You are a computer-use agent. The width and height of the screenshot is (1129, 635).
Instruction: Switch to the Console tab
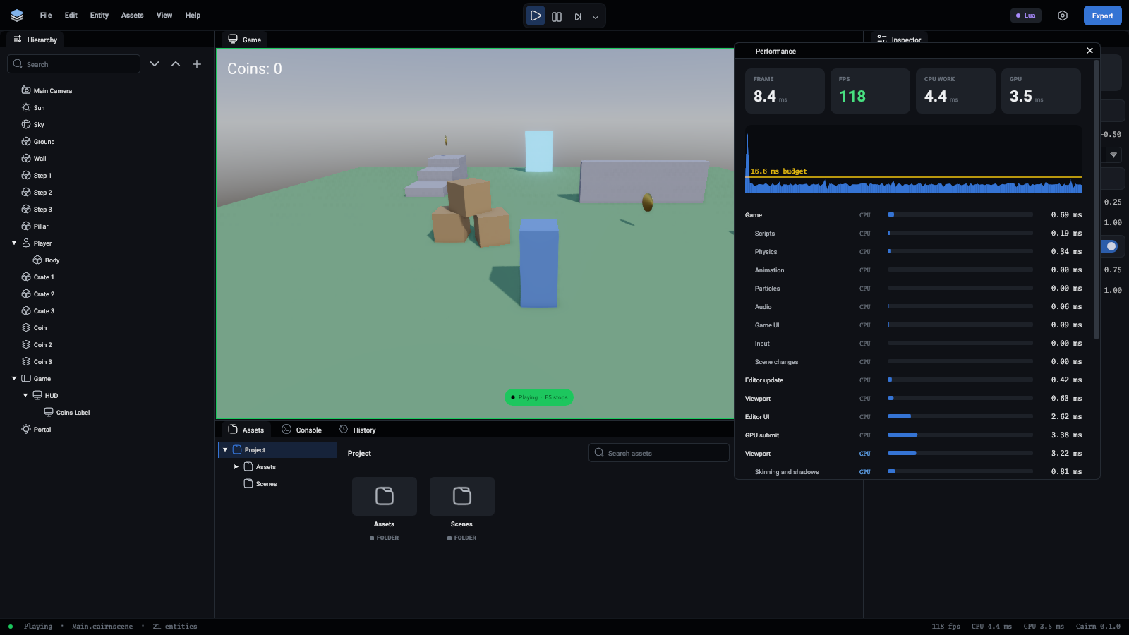pos(301,430)
